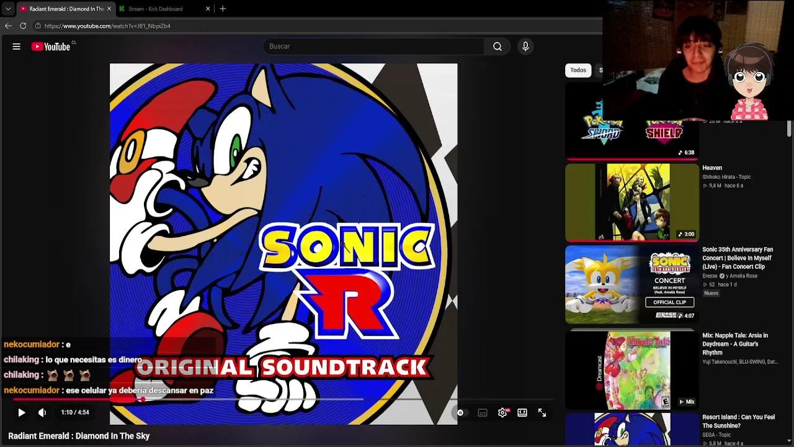Turn on subtitles in the player
The width and height of the screenshot is (794, 447).
tap(483, 412)
